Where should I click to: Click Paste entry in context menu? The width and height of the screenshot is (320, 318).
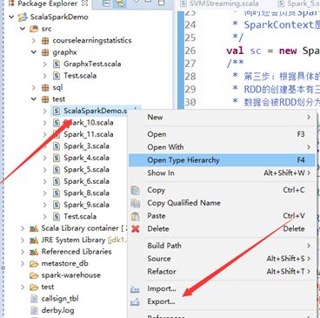[x=222, y=216]
